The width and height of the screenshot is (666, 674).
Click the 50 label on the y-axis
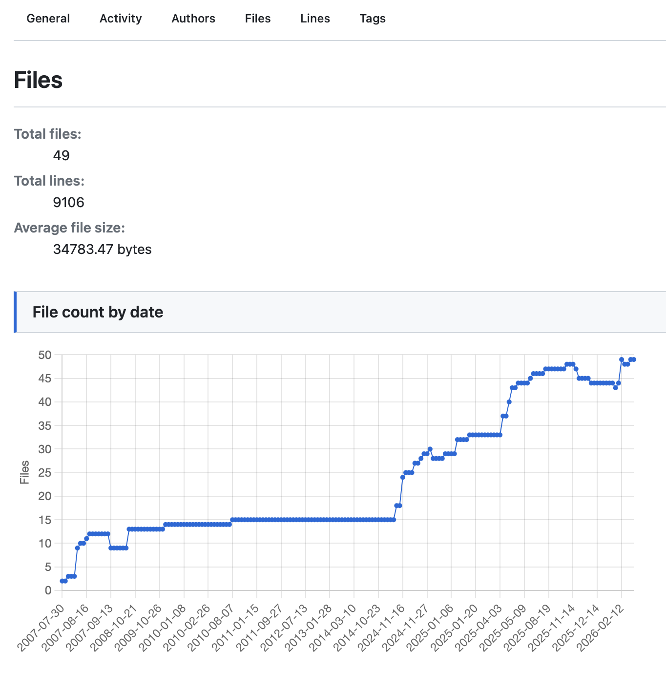[x=45, y=355]
